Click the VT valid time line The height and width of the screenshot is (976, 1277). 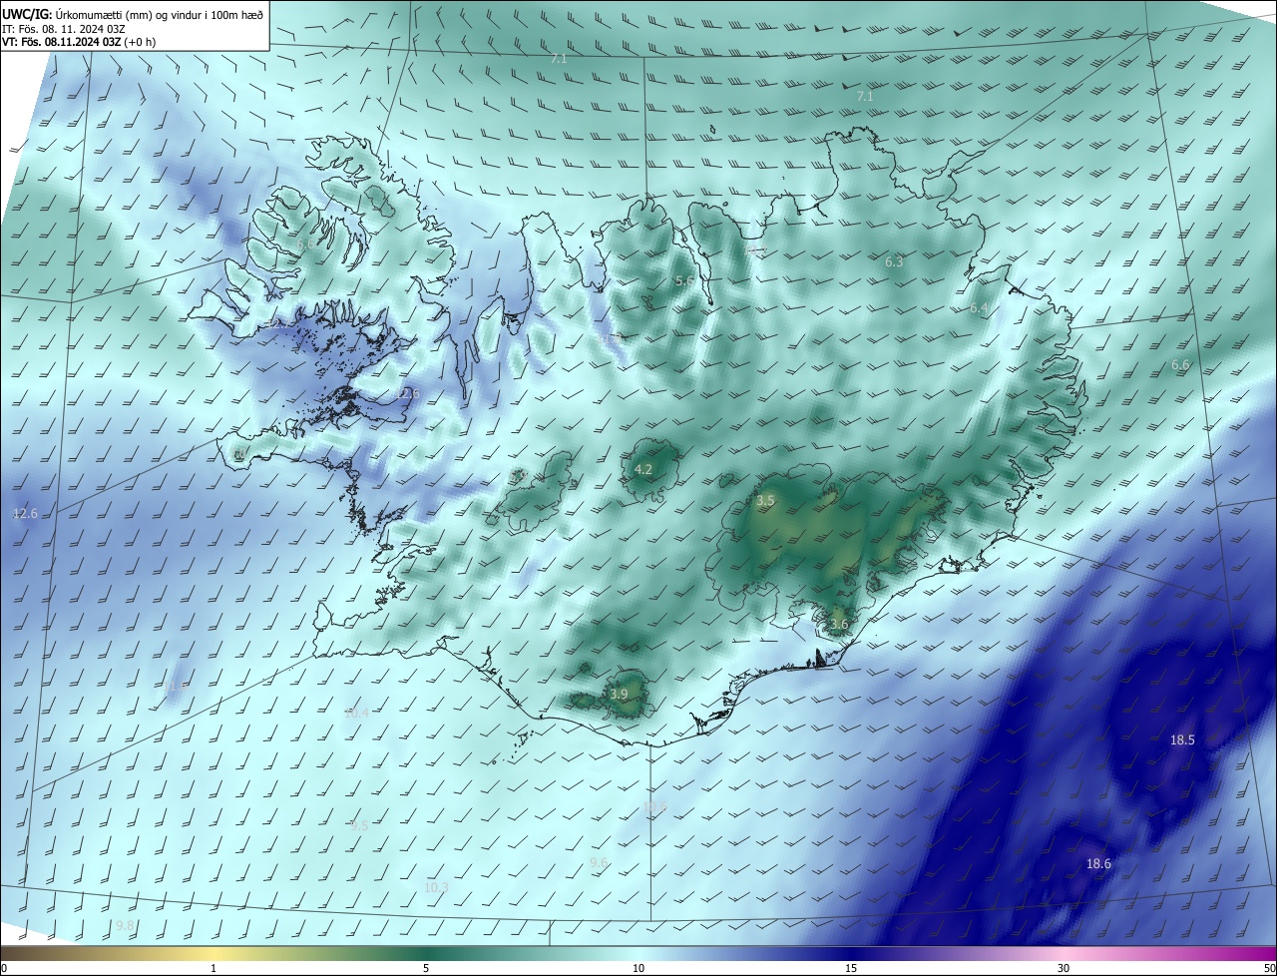78,42
